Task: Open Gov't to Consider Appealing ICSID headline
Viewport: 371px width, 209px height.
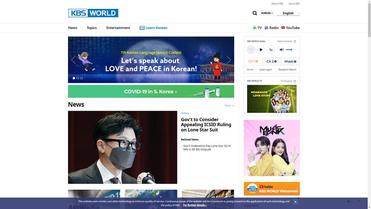Action: click(206, 125)
